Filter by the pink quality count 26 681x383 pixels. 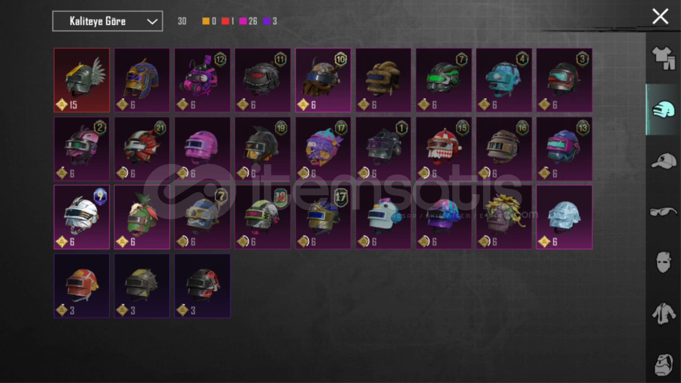click(248, 21)
